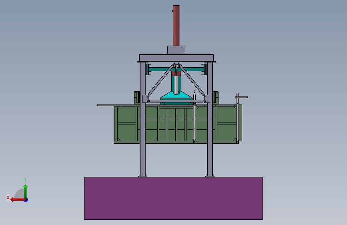This screenshot has height=225, width=347.
Task: Select the right teal flange on the crossbar
Action: 205,69
